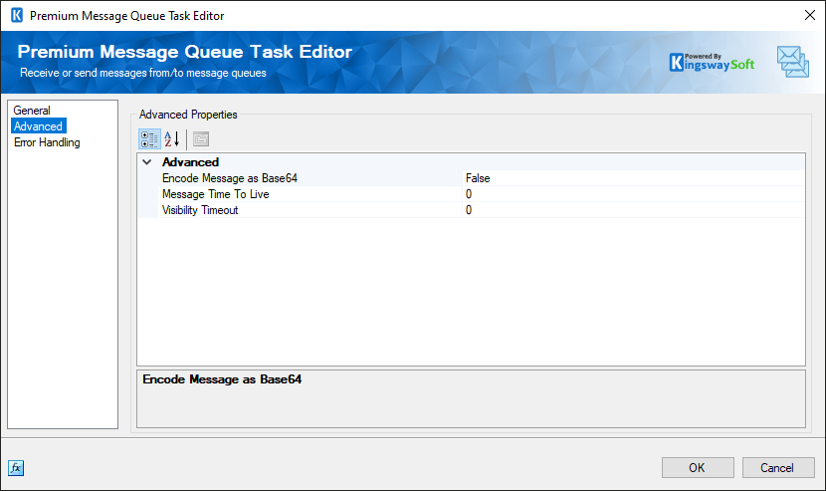Switch to the Categorized property view
Viewport: 826px width, 491px height.
[149, 139]
